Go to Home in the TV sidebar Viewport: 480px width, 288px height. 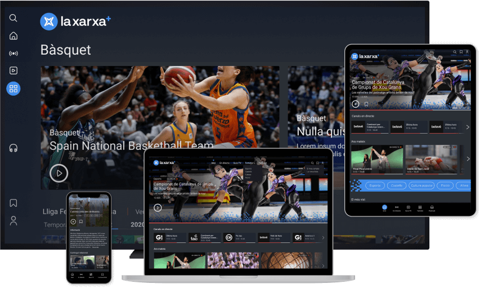pyautogui.click(x=14, y=36)
